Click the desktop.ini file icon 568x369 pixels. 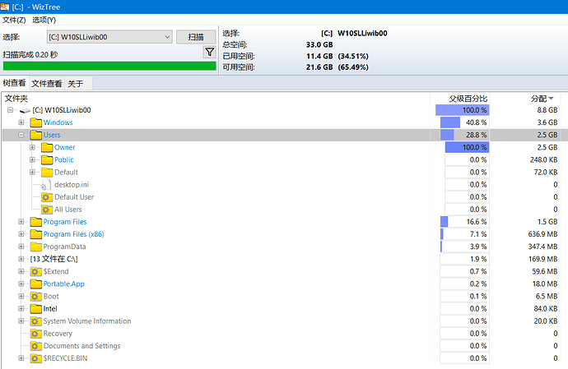point(45,185)
